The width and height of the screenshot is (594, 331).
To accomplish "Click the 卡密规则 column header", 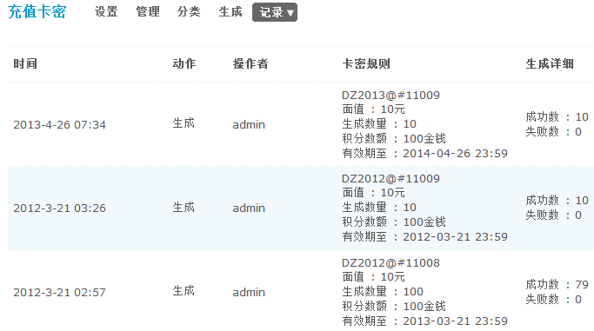I will click(x=366, y=63).
